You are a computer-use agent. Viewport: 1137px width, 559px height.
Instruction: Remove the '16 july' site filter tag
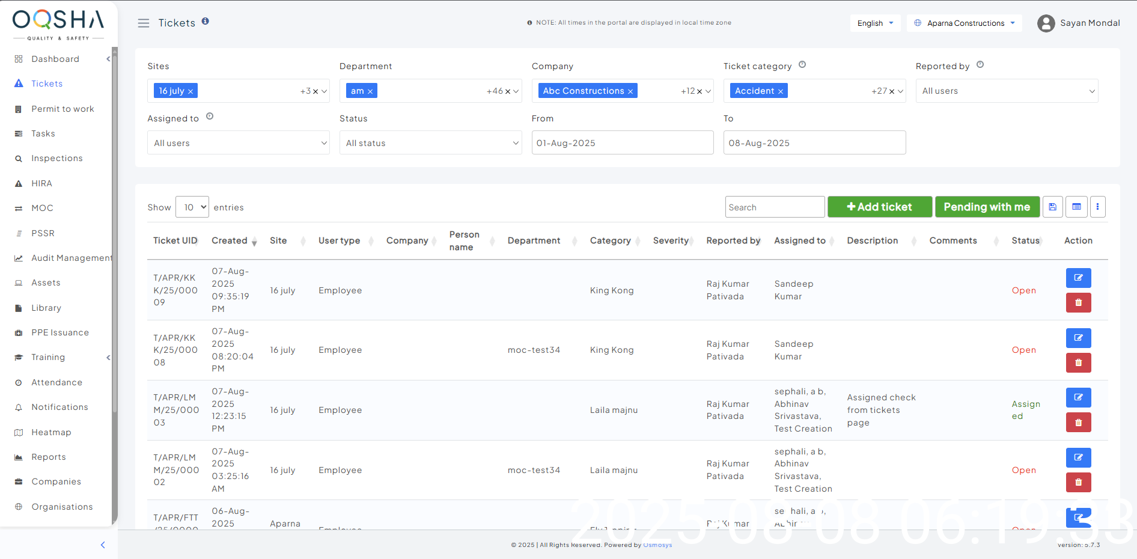pyautogui.click(x=191, y=91)
